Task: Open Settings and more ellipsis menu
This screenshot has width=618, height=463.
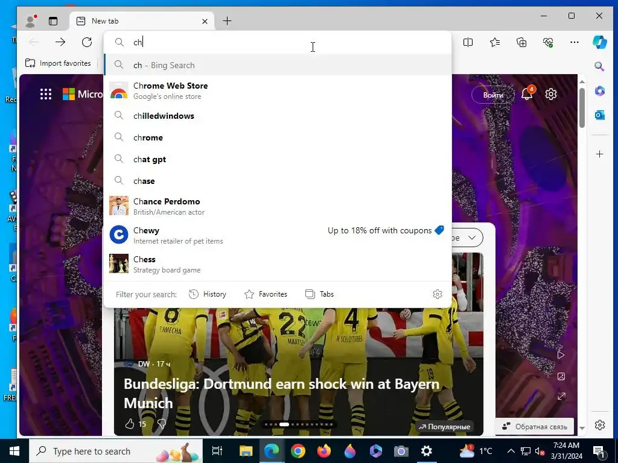Action: [x=575, y=42]
